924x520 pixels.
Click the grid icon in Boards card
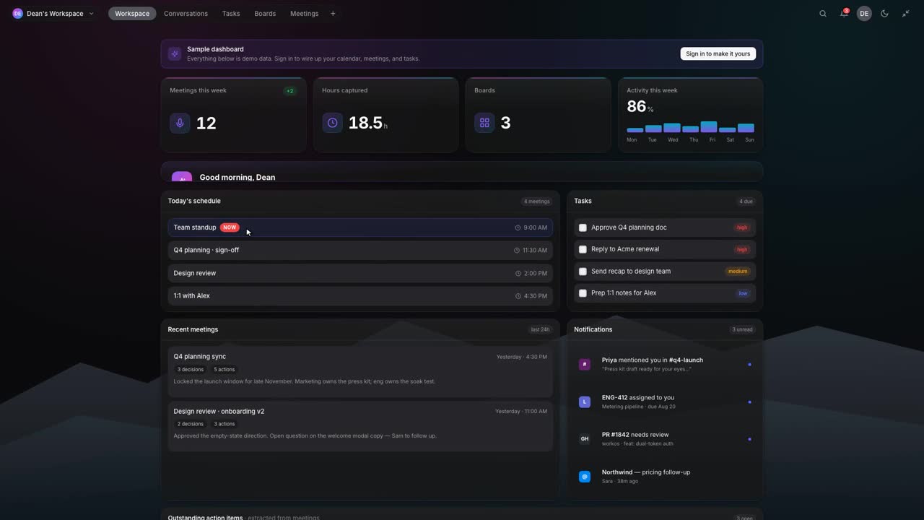coord(484,123)
